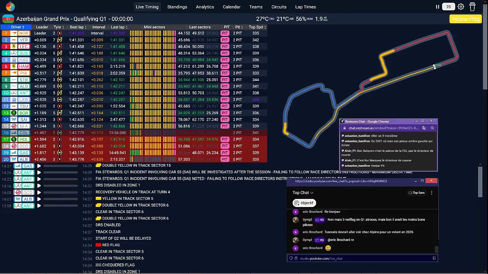Sort by the Last lap column header
488x274 pixels.
(x=119, y=27)
